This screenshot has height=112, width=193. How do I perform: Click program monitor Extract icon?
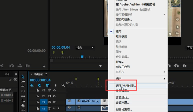click(x=176, y=66)
